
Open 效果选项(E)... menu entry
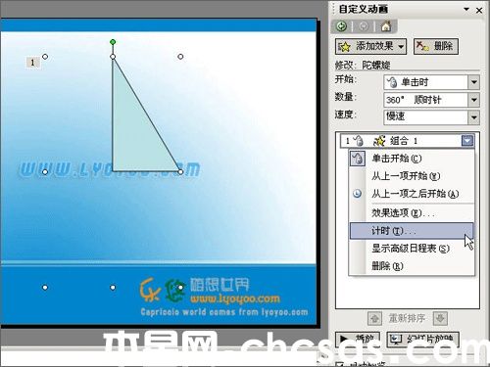pyautogui.click(x=412, y=213)
